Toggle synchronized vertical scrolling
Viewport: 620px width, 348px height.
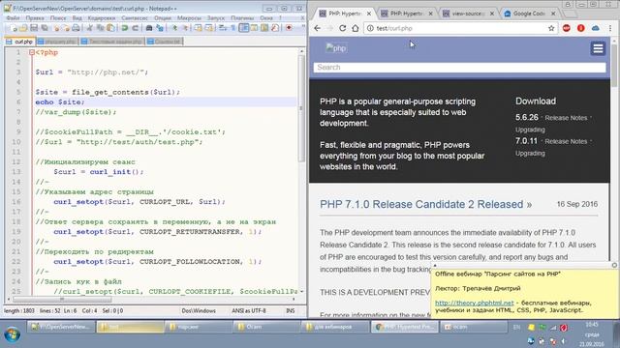click(x=198, y=28)
